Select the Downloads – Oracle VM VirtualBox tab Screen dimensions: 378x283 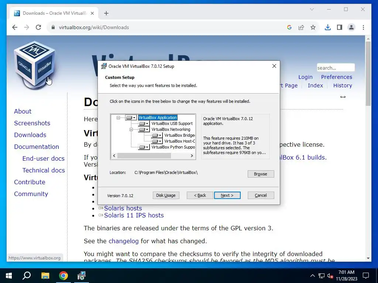coord(54,13)
